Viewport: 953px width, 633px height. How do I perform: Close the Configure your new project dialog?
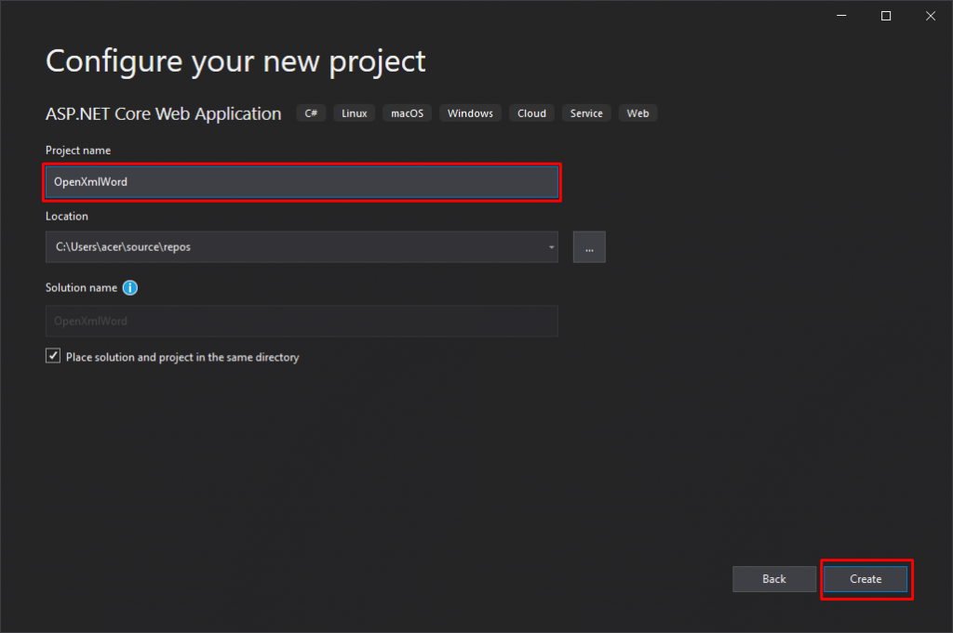931,16
